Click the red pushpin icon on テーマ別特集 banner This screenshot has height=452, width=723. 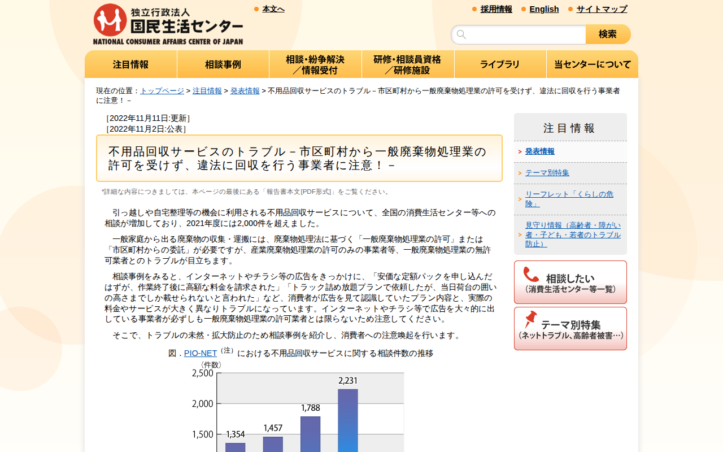(530, 320)
